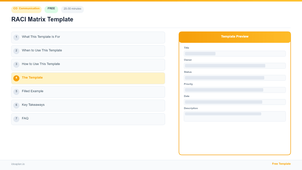Image resolution: width=302 pixels, height=170 pixels.
Task: Click the Free Template link in the footer
Action: [x=281, y=164]
